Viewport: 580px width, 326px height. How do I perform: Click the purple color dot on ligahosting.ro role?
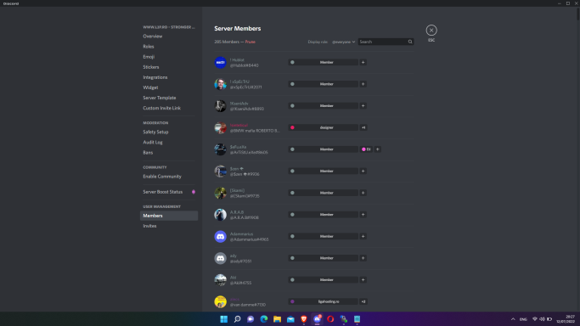tap(292, 301)
